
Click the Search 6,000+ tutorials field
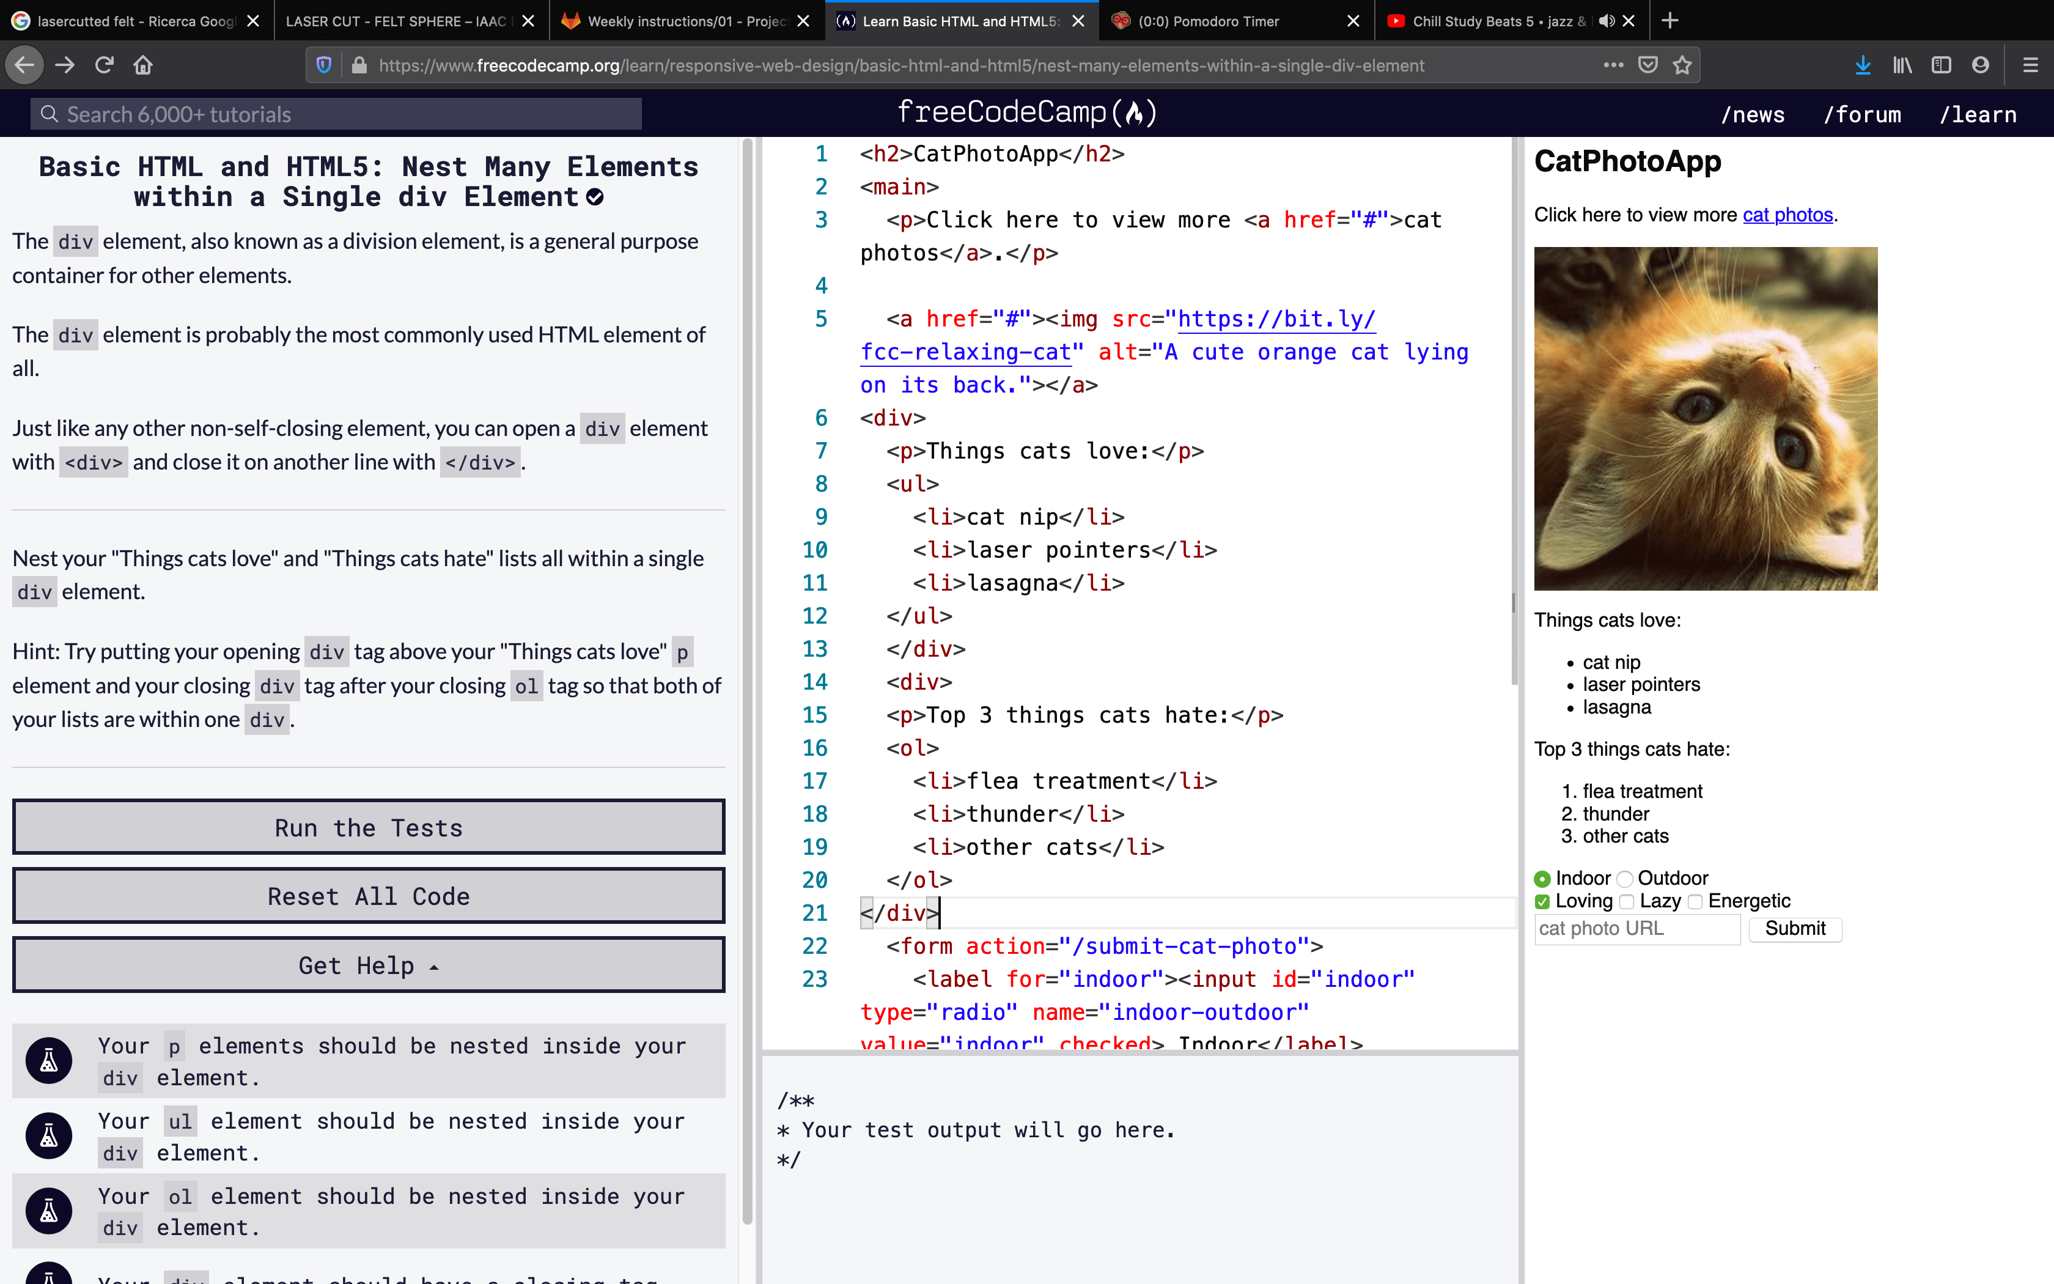pos(336,114)
